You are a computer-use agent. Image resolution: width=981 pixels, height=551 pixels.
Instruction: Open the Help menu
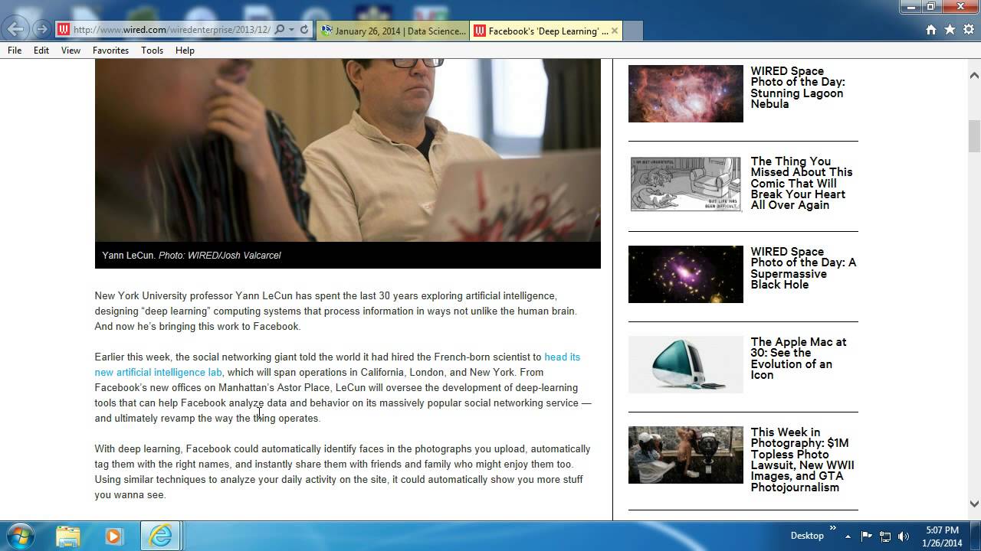[185, 51]
